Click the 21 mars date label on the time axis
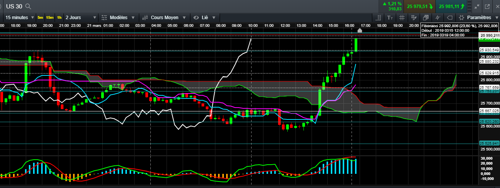The height and width of the screenshot is (188, 500). (93, 25)
